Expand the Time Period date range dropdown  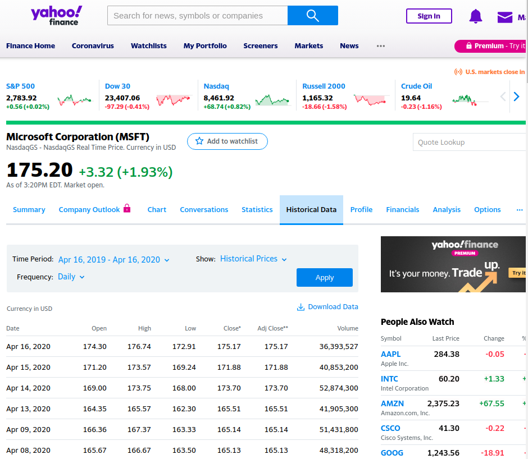114,260
